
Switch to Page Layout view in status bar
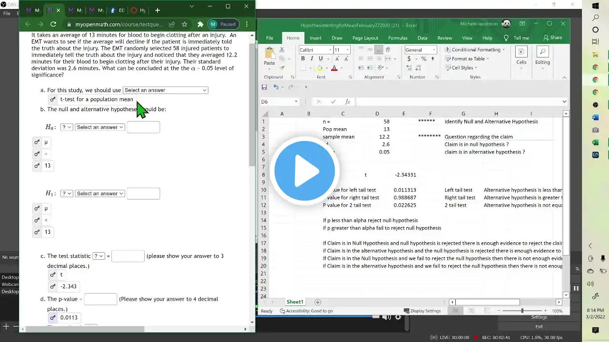coord(471,311)
